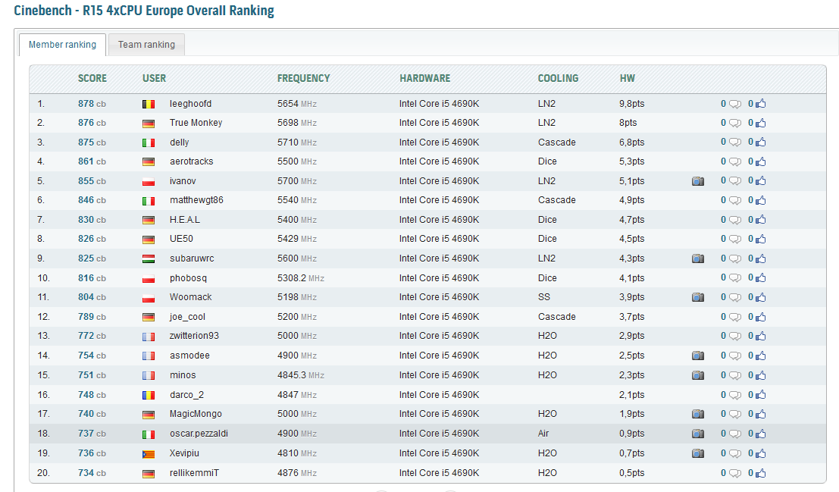839x492 pixels.
Task: Click the HARDWARE column header
Action: [425, 78]
